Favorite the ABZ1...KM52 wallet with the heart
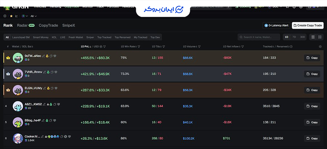Image resolution: width=327 pixels, height=149 pixels. pyautogui.click(x=58, y=105)
